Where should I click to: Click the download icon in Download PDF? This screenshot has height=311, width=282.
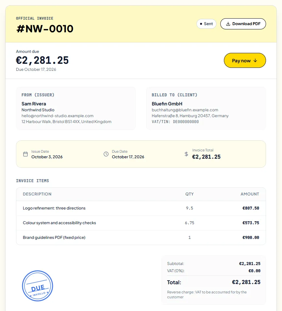228,24
